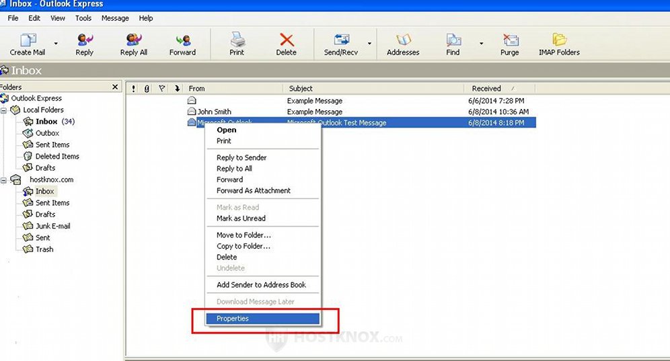Sort by attachment paperclip column header
Image resolution: width=670 pixels, height=361 pixels.
pyautogui.click(x=147, y=89)
